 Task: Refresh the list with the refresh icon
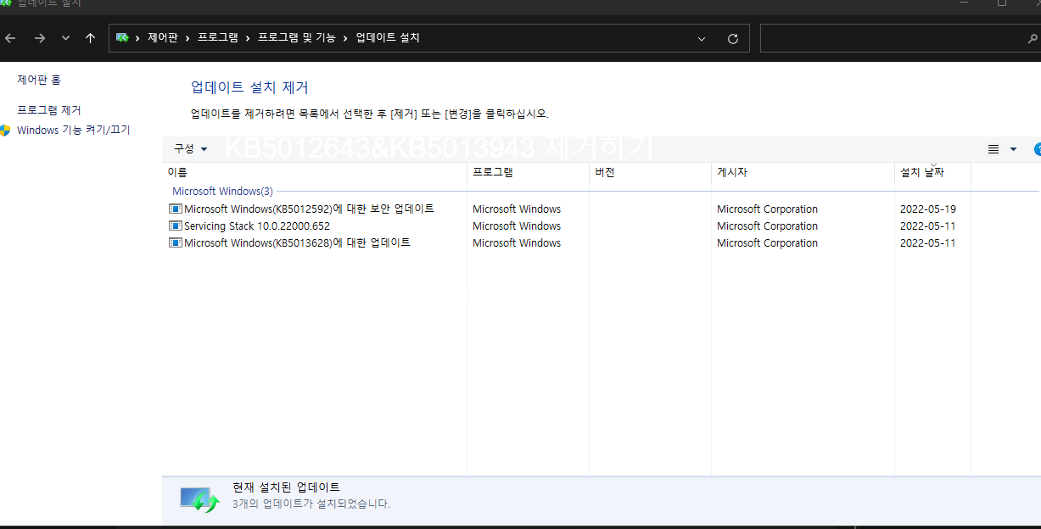[x=733, y=38]
